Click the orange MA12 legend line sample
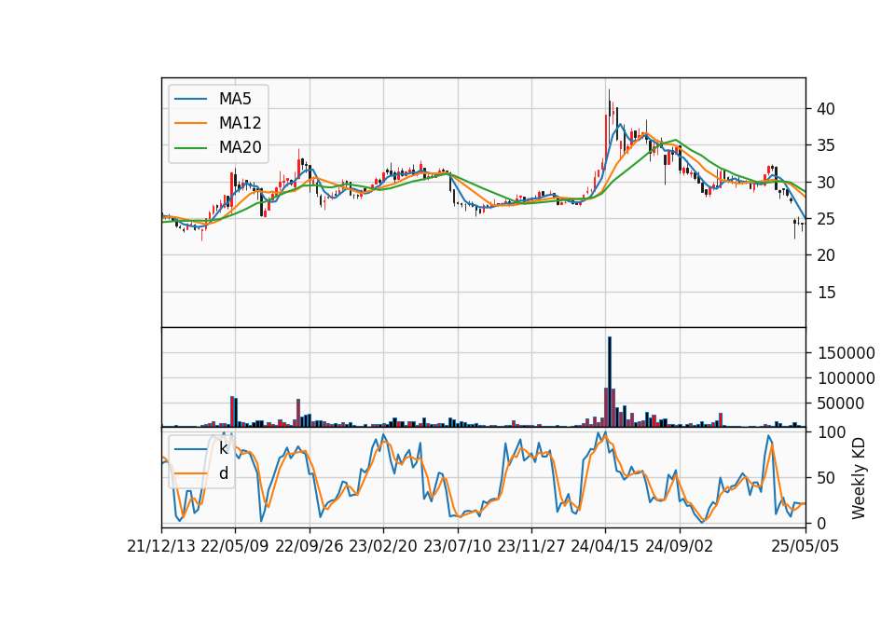The width and height of the screenshot is (895, 643). 190,123
